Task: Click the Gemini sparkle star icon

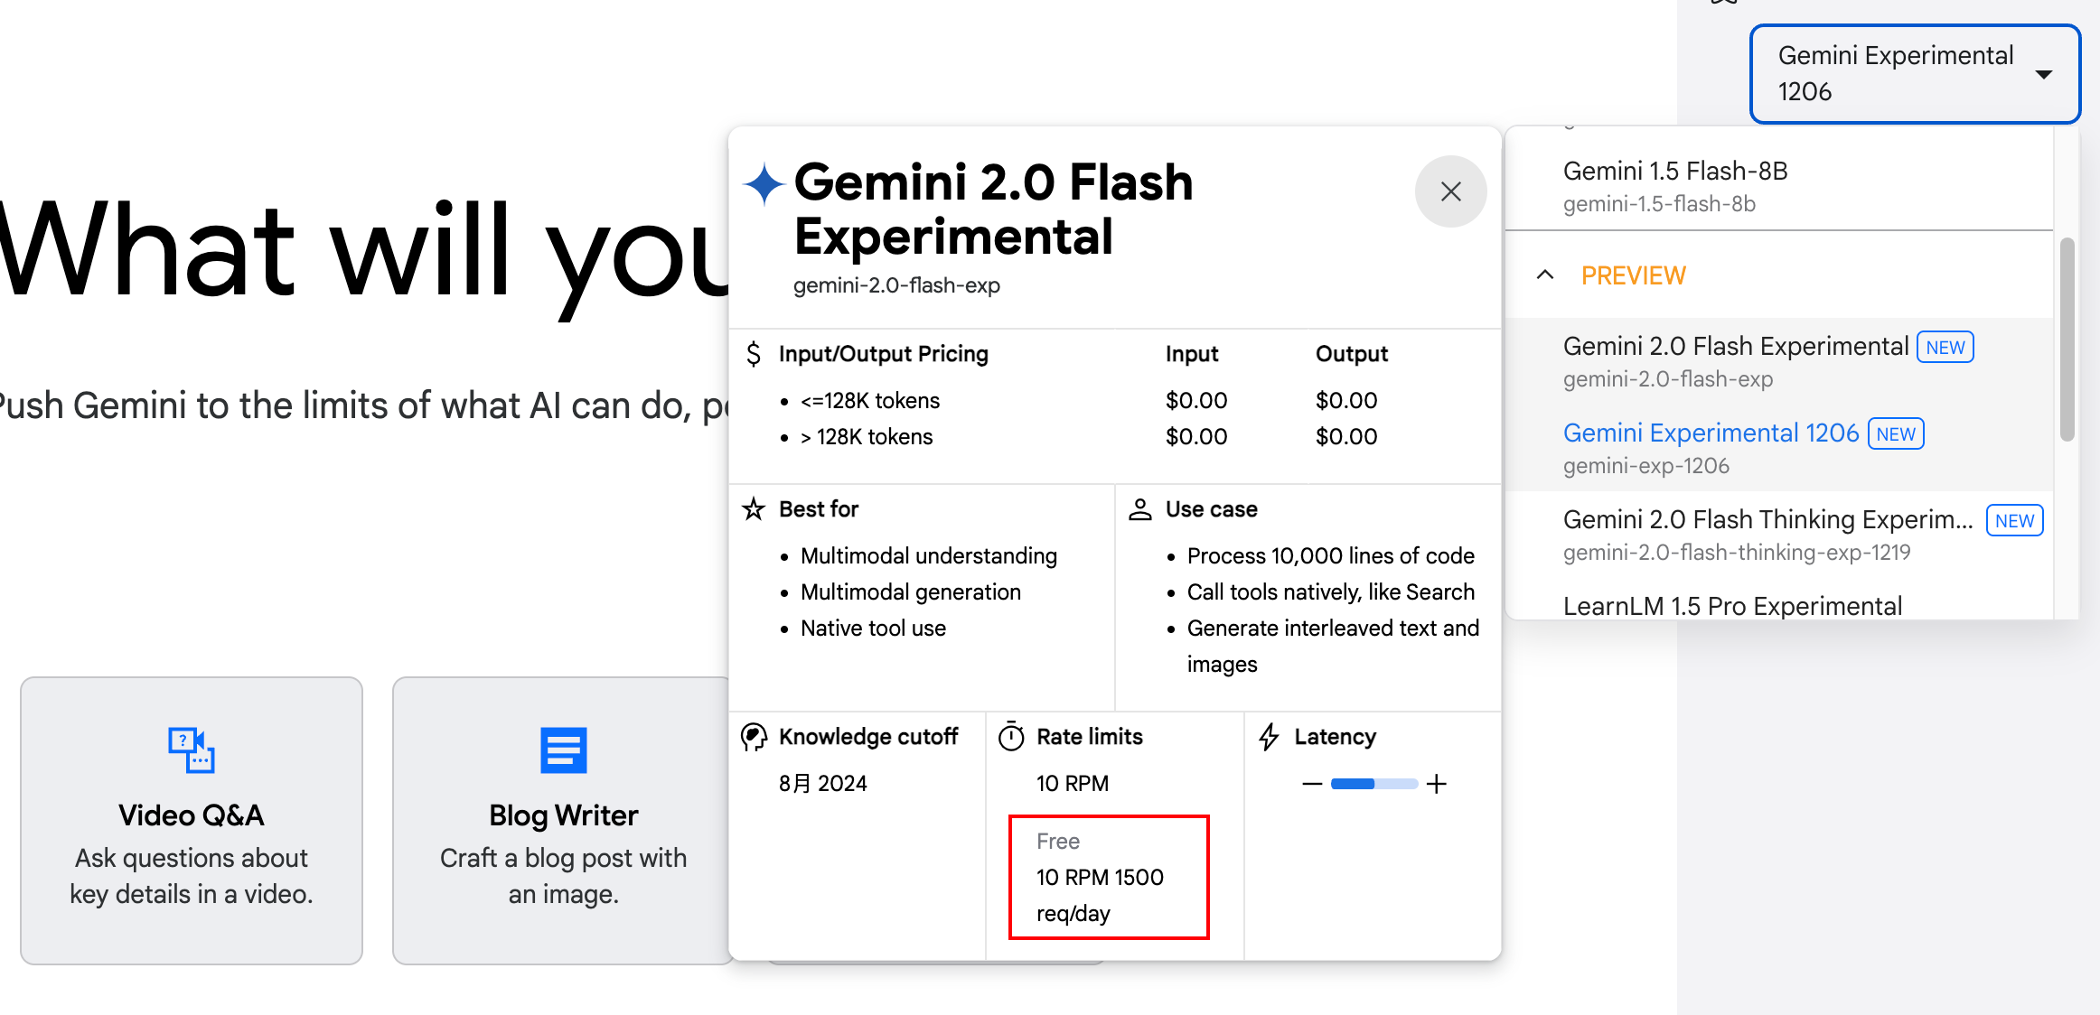Action: tap(764, 183)
